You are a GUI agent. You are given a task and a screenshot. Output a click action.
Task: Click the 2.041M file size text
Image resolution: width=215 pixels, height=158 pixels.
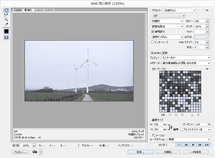click(x=18, y=134)
